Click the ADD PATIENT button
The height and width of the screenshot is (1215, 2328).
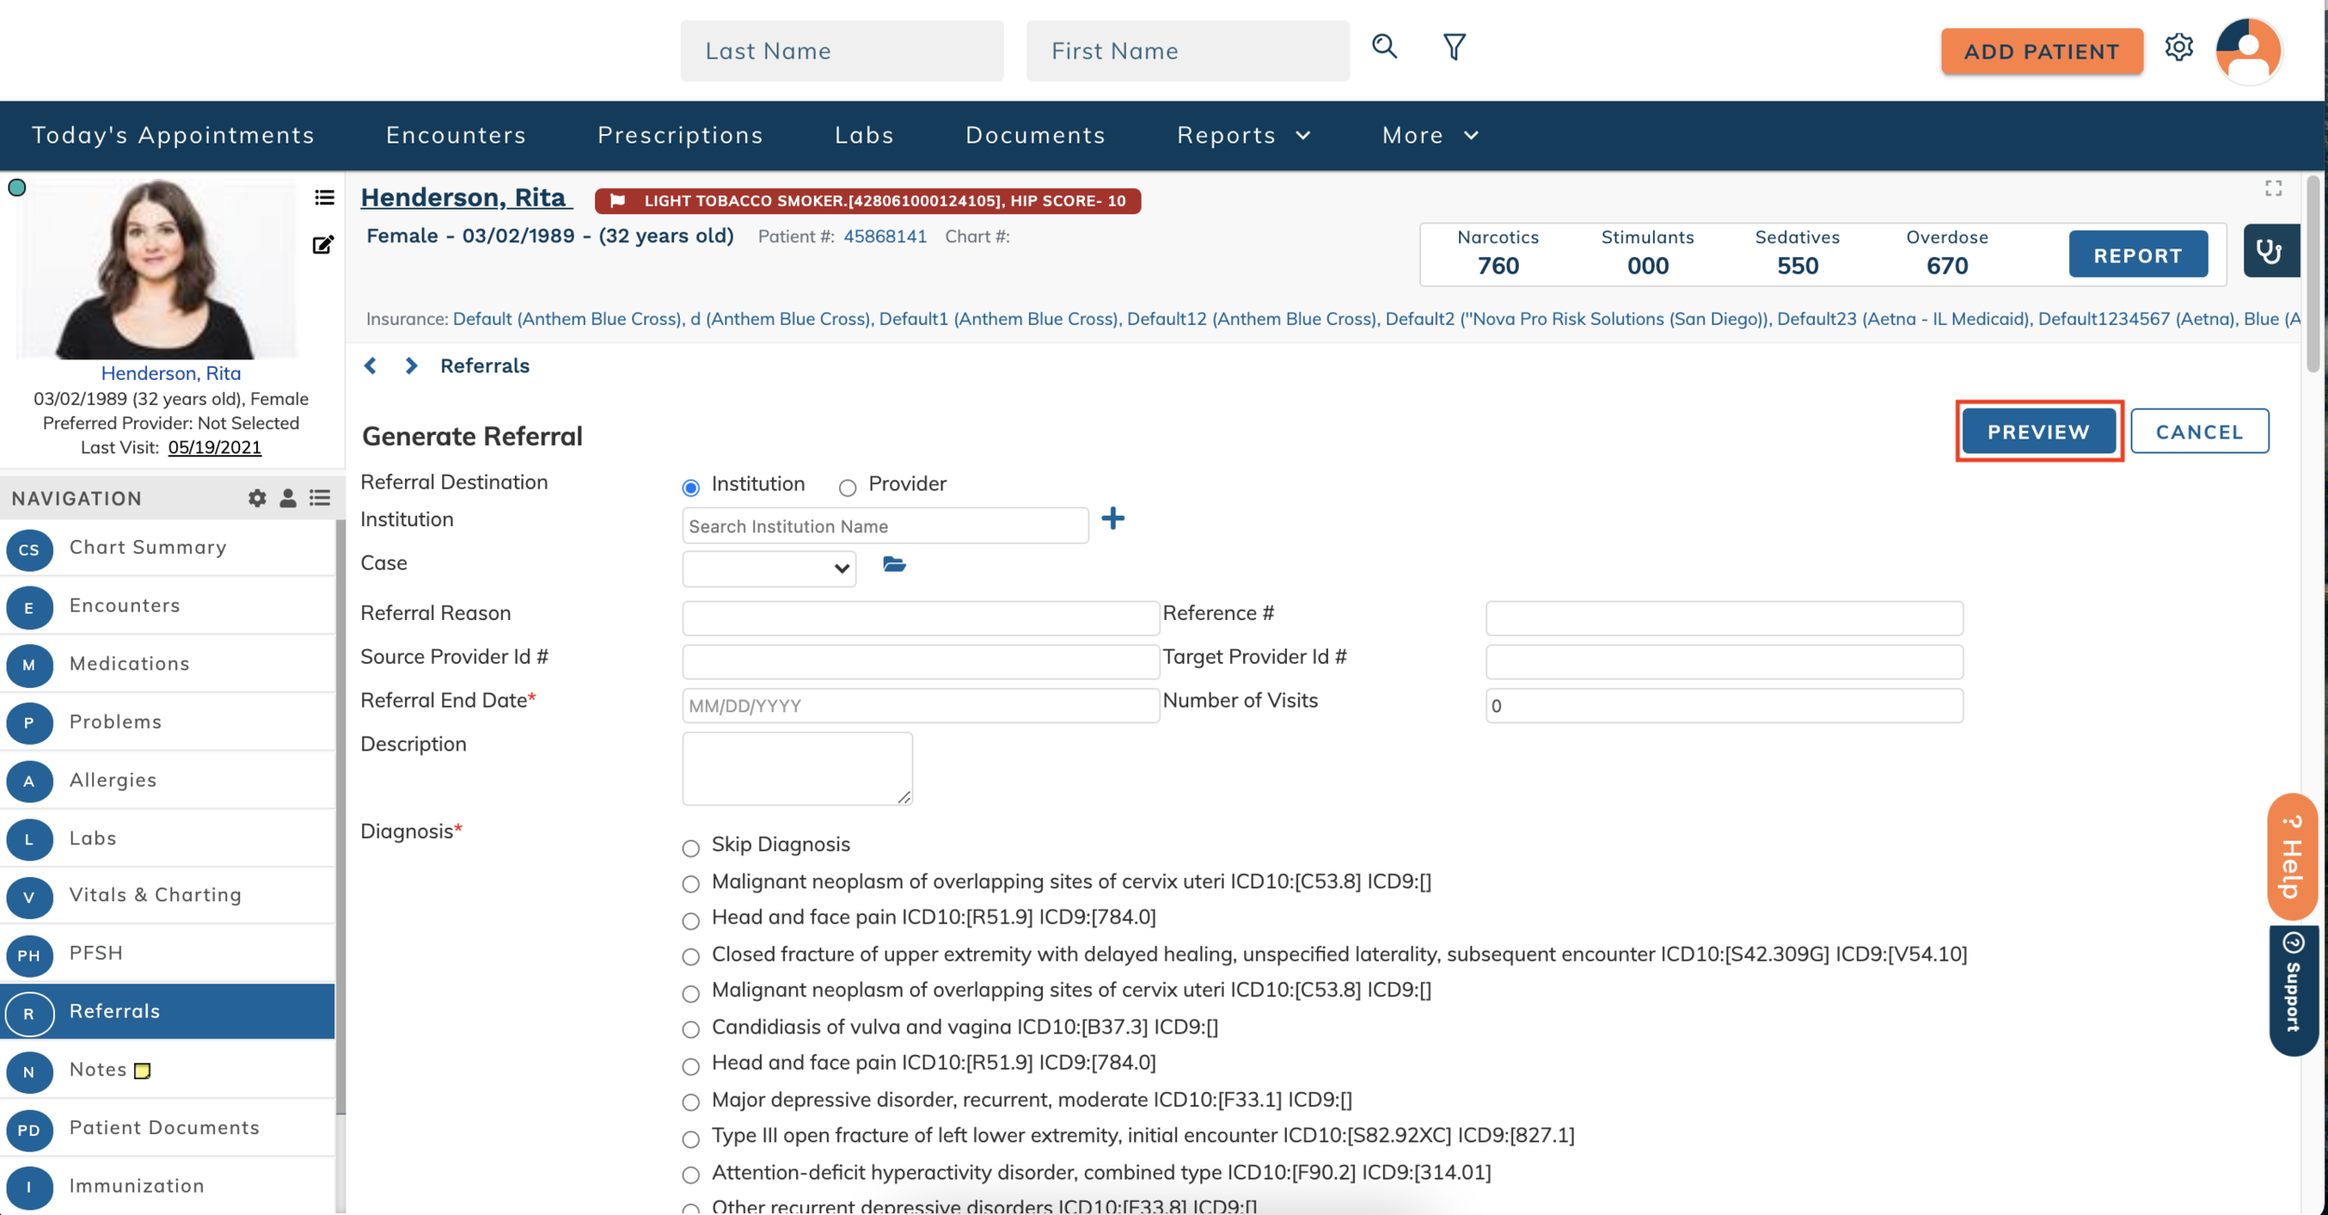(2041, 52)
